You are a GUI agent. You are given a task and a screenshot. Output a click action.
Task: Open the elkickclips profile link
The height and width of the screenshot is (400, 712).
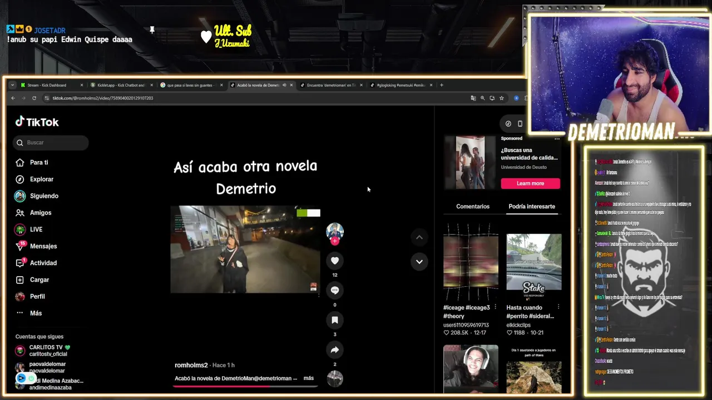[x=518, y=325]
